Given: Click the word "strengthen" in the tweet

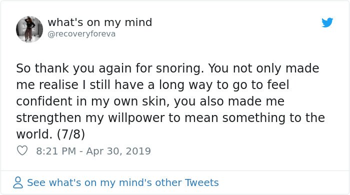Looking at the screenshot, I should 48,118.
